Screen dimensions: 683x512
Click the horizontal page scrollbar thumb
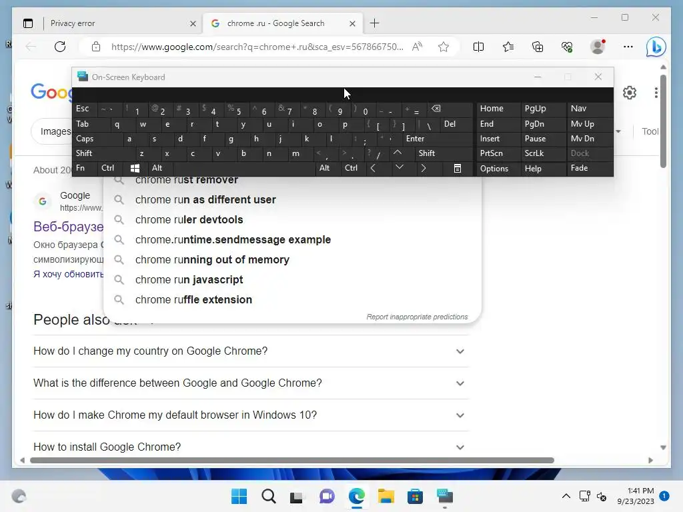292,460
